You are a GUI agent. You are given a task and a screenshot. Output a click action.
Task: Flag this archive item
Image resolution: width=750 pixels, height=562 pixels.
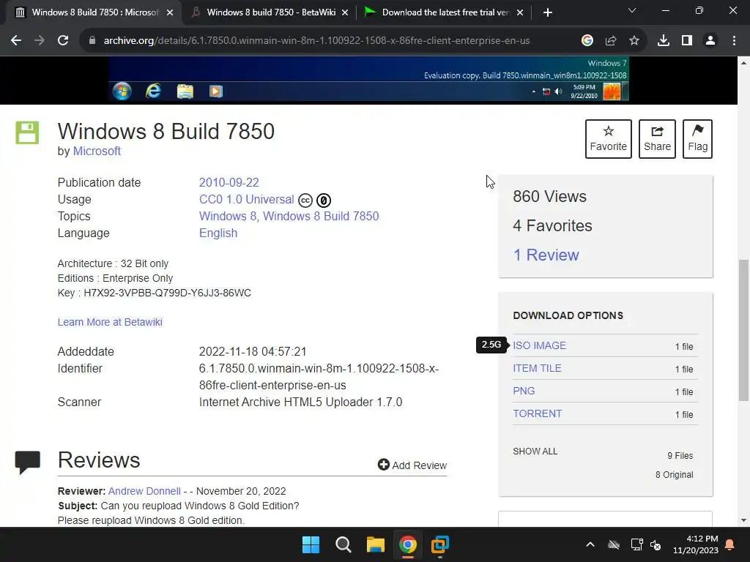click(x=697, y=139)
